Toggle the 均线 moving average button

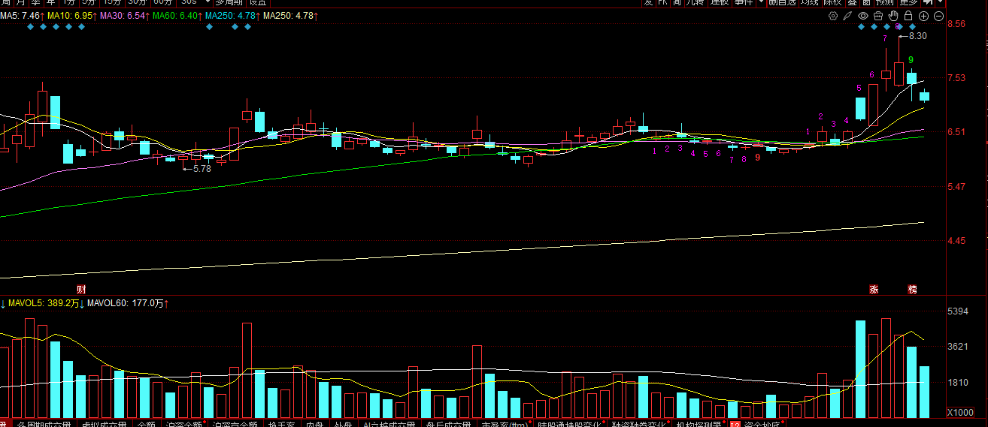[x=811, y=2]
